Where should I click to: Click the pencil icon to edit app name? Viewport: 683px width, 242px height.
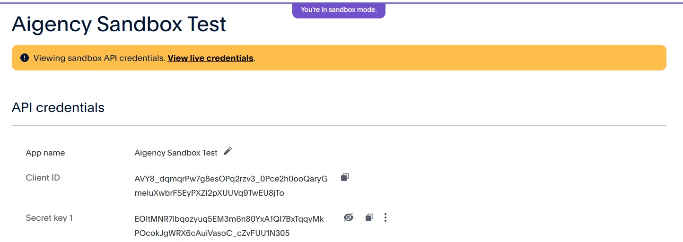[x=228, y=151]
